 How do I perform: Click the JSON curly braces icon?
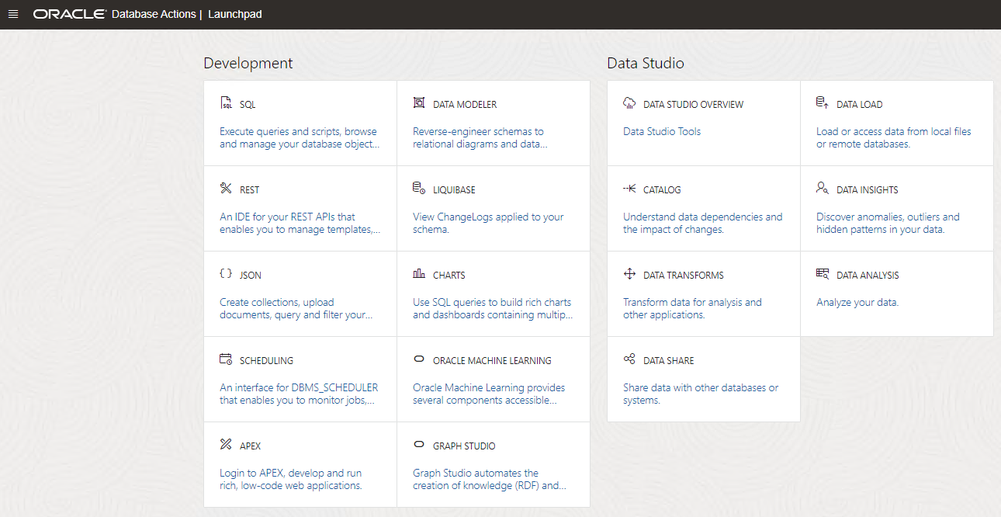(226, 274)
